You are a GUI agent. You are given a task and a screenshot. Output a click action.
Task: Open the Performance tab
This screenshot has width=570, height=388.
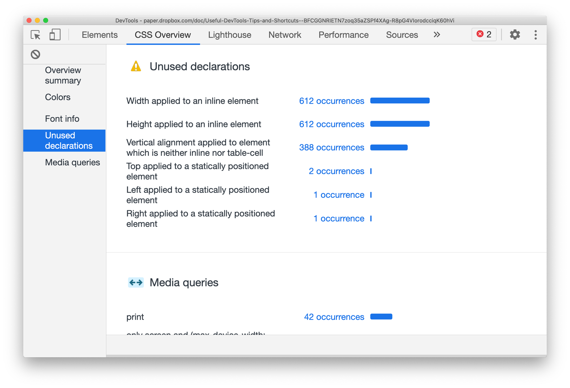point(343,35)
